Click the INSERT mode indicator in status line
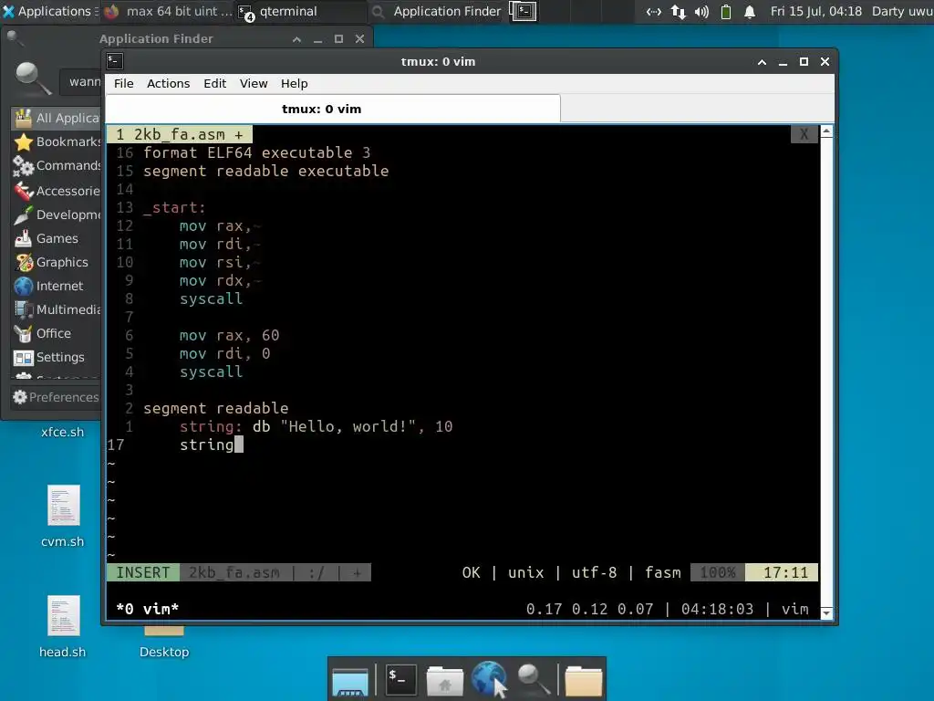 tap(143, 572)
